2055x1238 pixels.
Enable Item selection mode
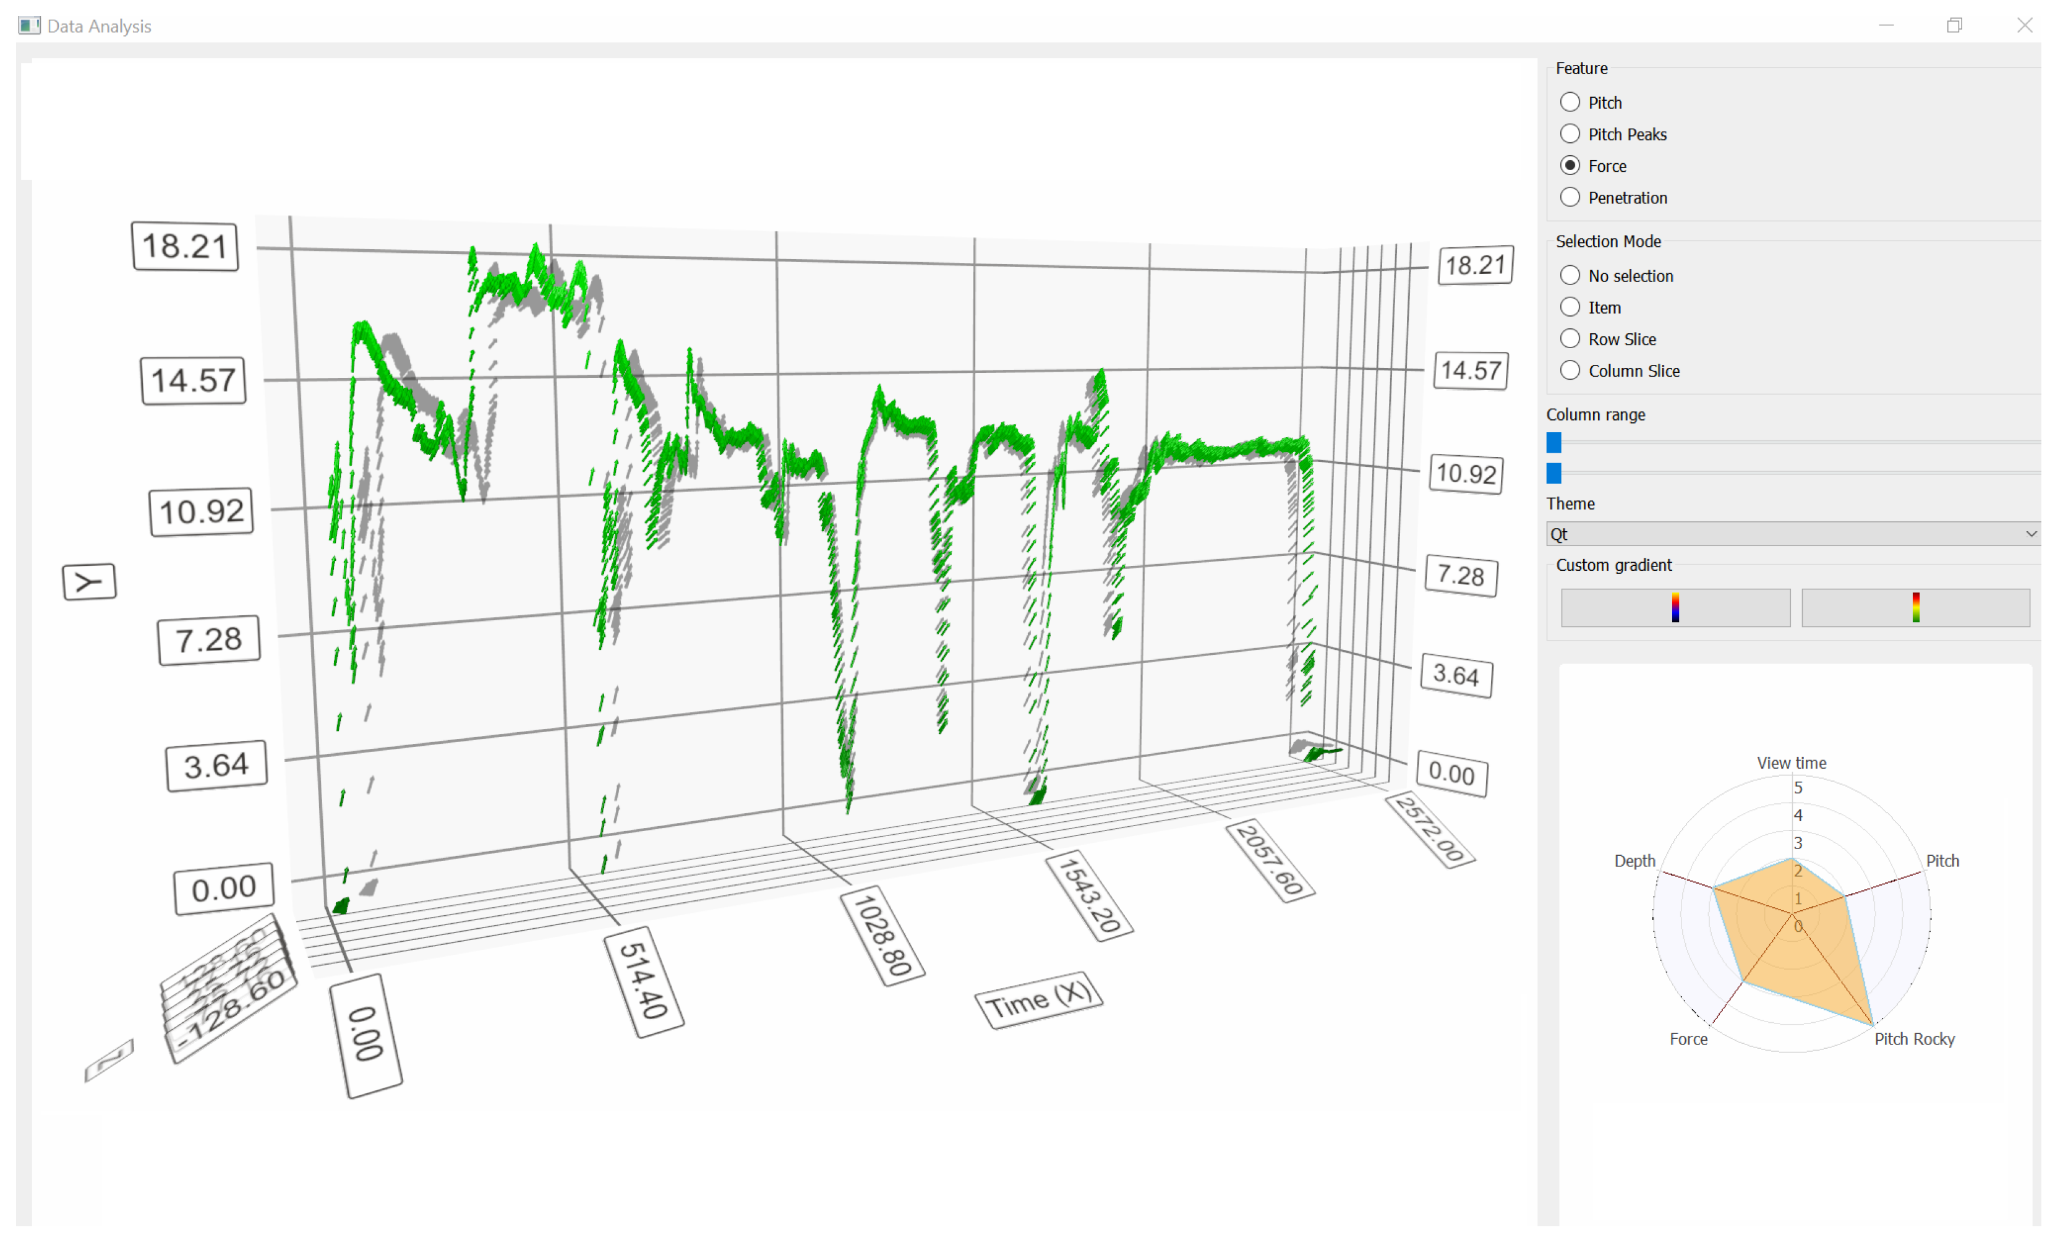[1570, 308]
